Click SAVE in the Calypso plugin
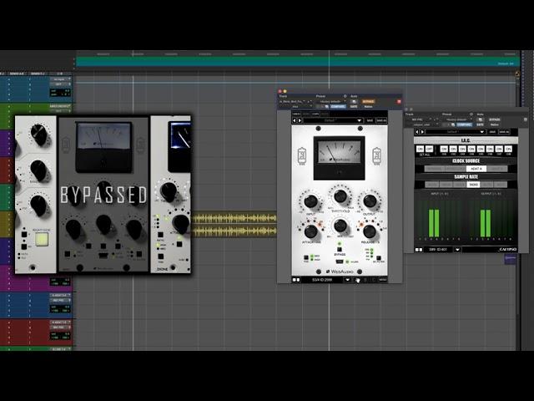Screen dimensions: 534x401 (492, 132)
